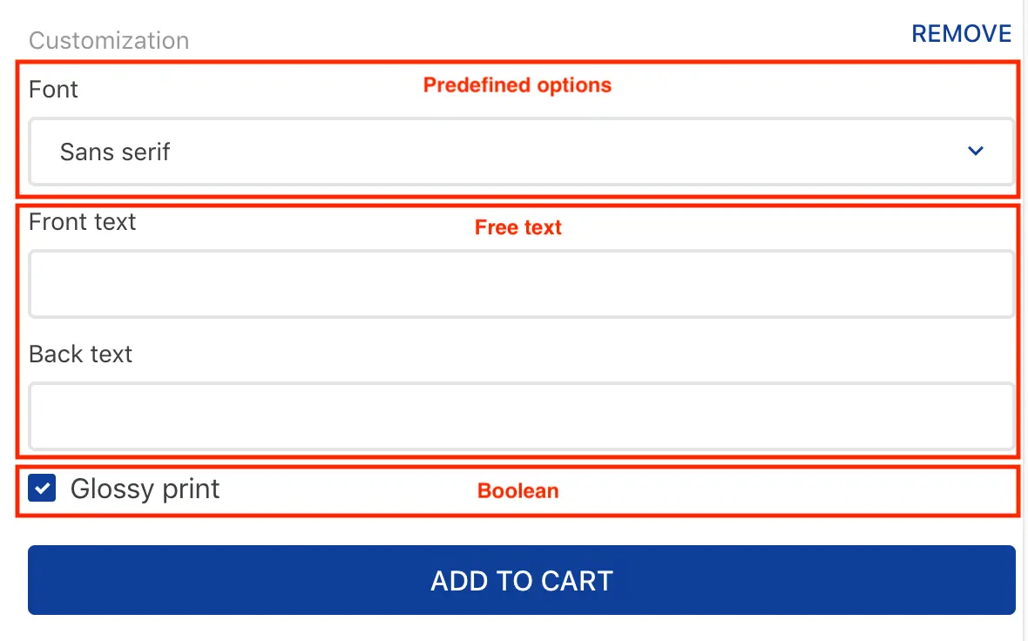Focus the Back text input field

point(521,416)
